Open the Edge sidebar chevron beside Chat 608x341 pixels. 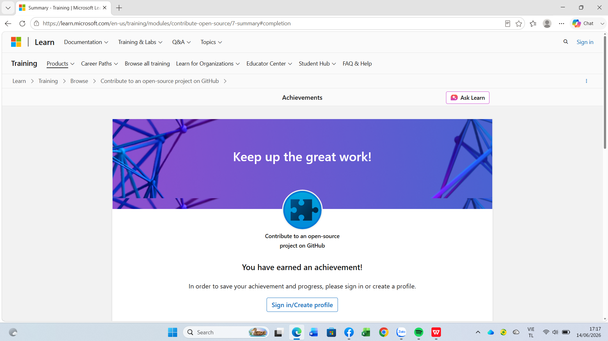602,23
